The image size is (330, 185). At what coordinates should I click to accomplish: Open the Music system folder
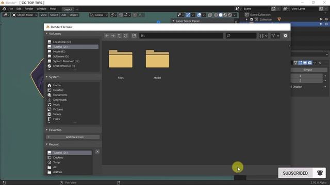click(73, 105)
